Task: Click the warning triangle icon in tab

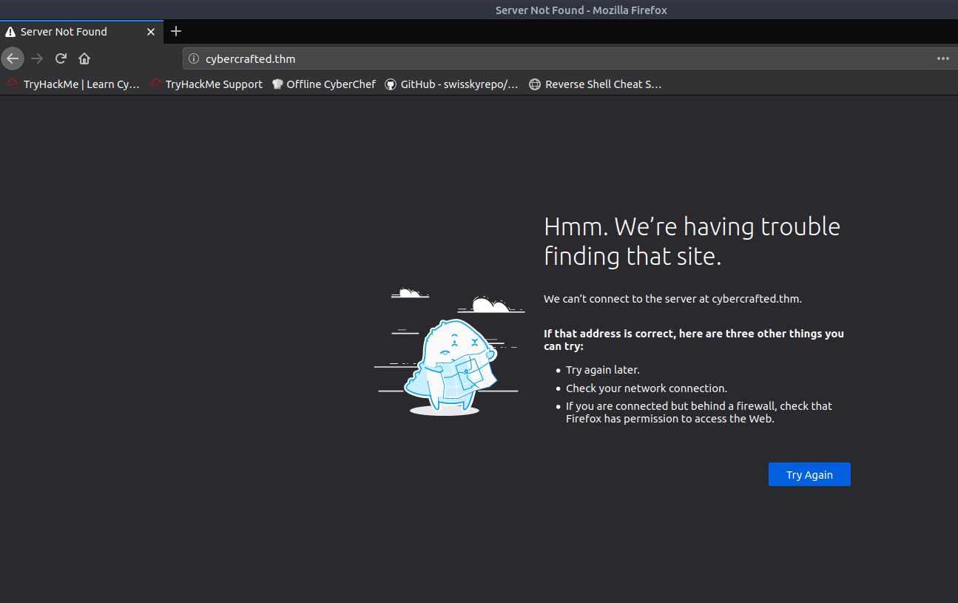Action: pos(10,32)
